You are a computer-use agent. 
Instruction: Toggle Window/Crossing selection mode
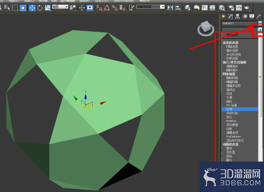23,8
